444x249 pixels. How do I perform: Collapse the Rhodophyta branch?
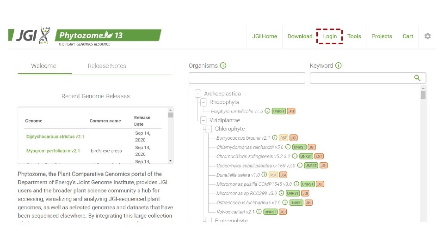[x=203, y=102]
